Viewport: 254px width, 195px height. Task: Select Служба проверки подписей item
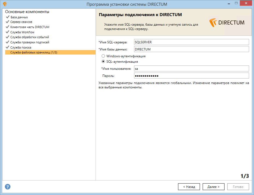pyautogui.click(x=30, y=42)
